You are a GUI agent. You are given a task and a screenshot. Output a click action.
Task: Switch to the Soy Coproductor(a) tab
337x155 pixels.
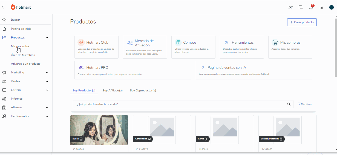tap(143, 90)
